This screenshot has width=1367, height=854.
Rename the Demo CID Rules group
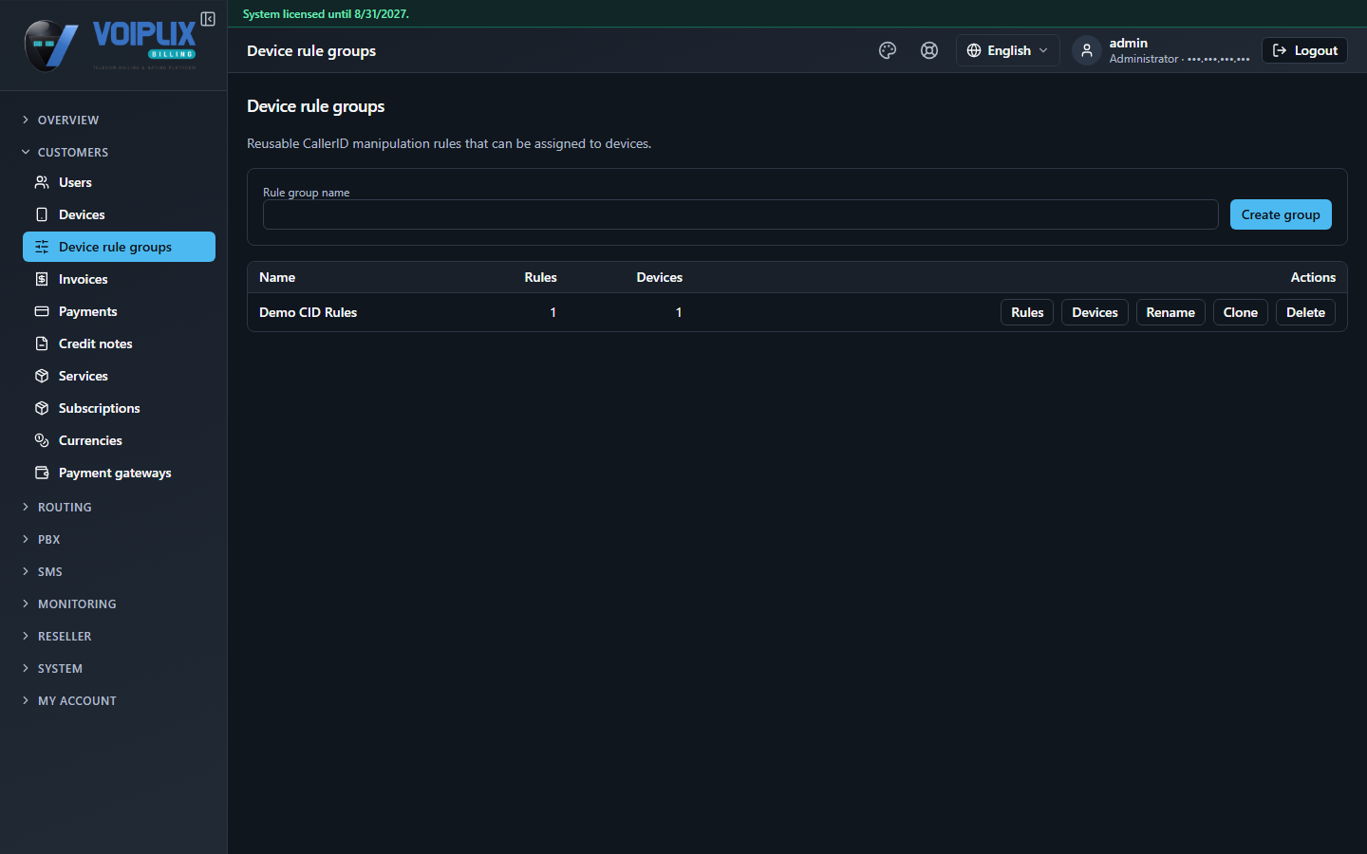1170,312
